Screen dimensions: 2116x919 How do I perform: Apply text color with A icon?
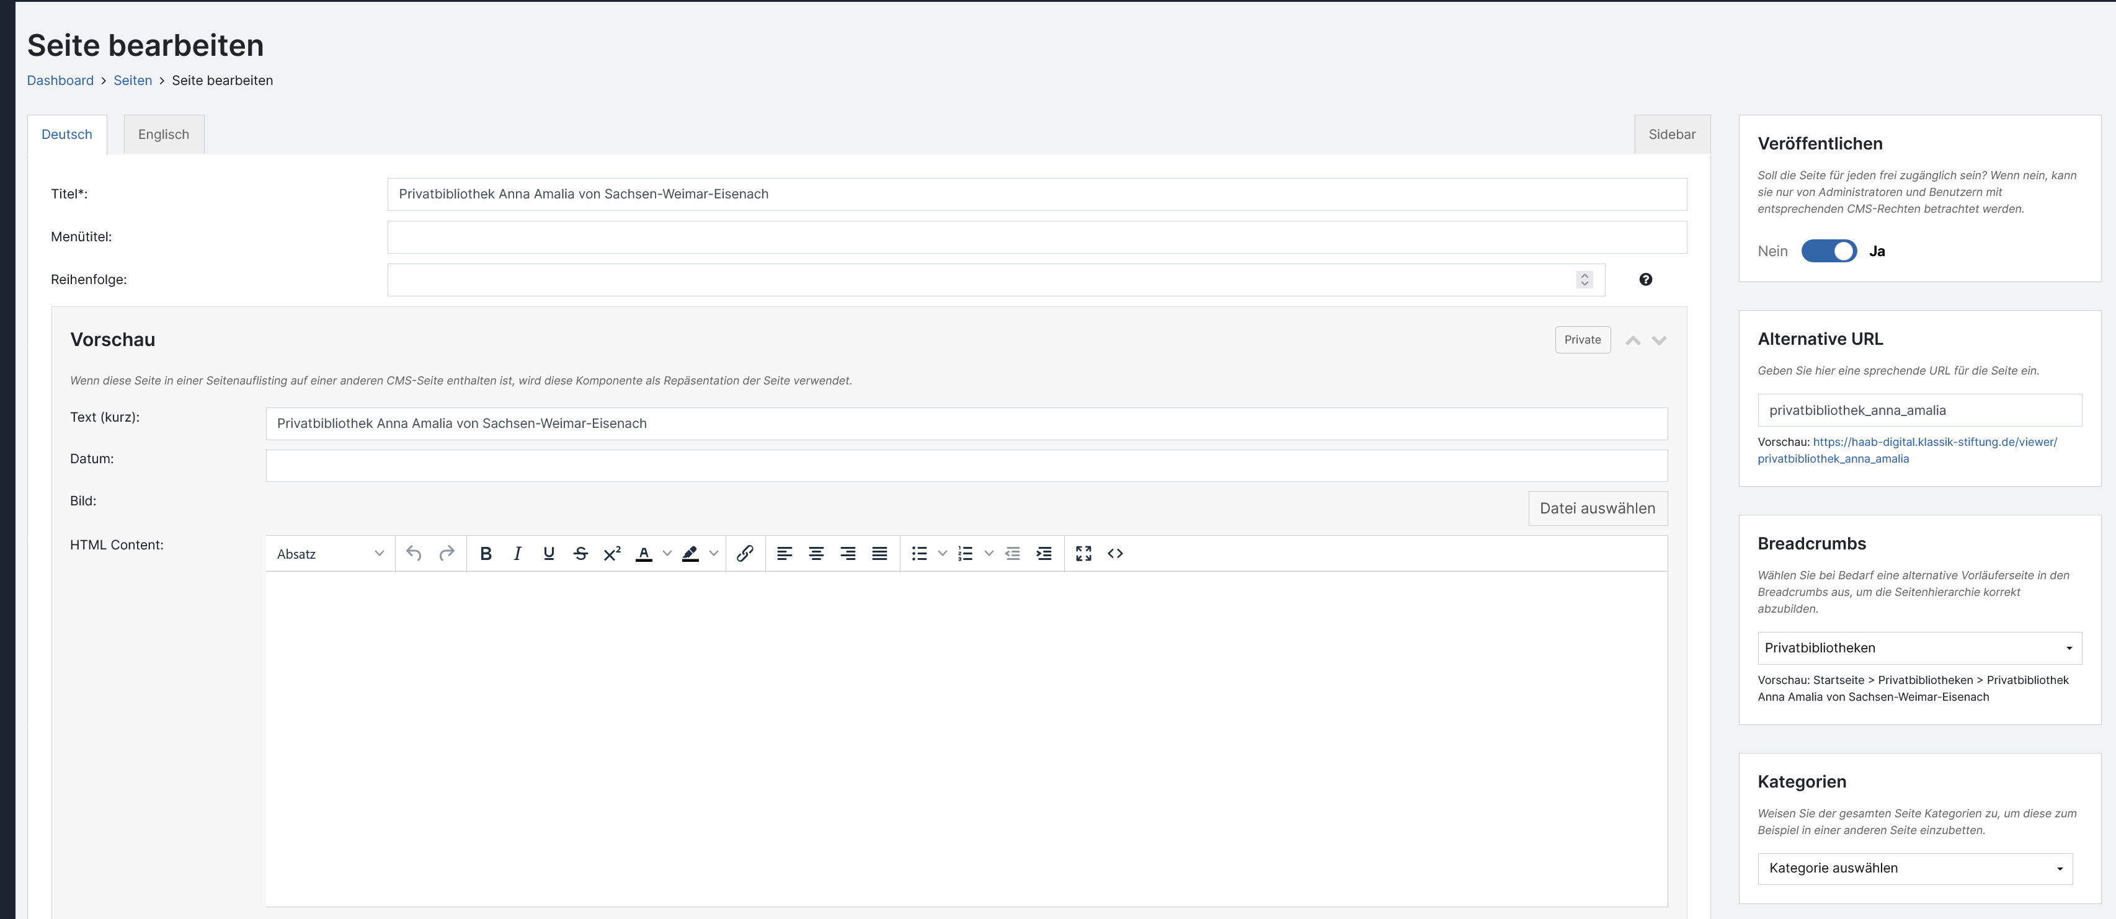click(644, 554)
